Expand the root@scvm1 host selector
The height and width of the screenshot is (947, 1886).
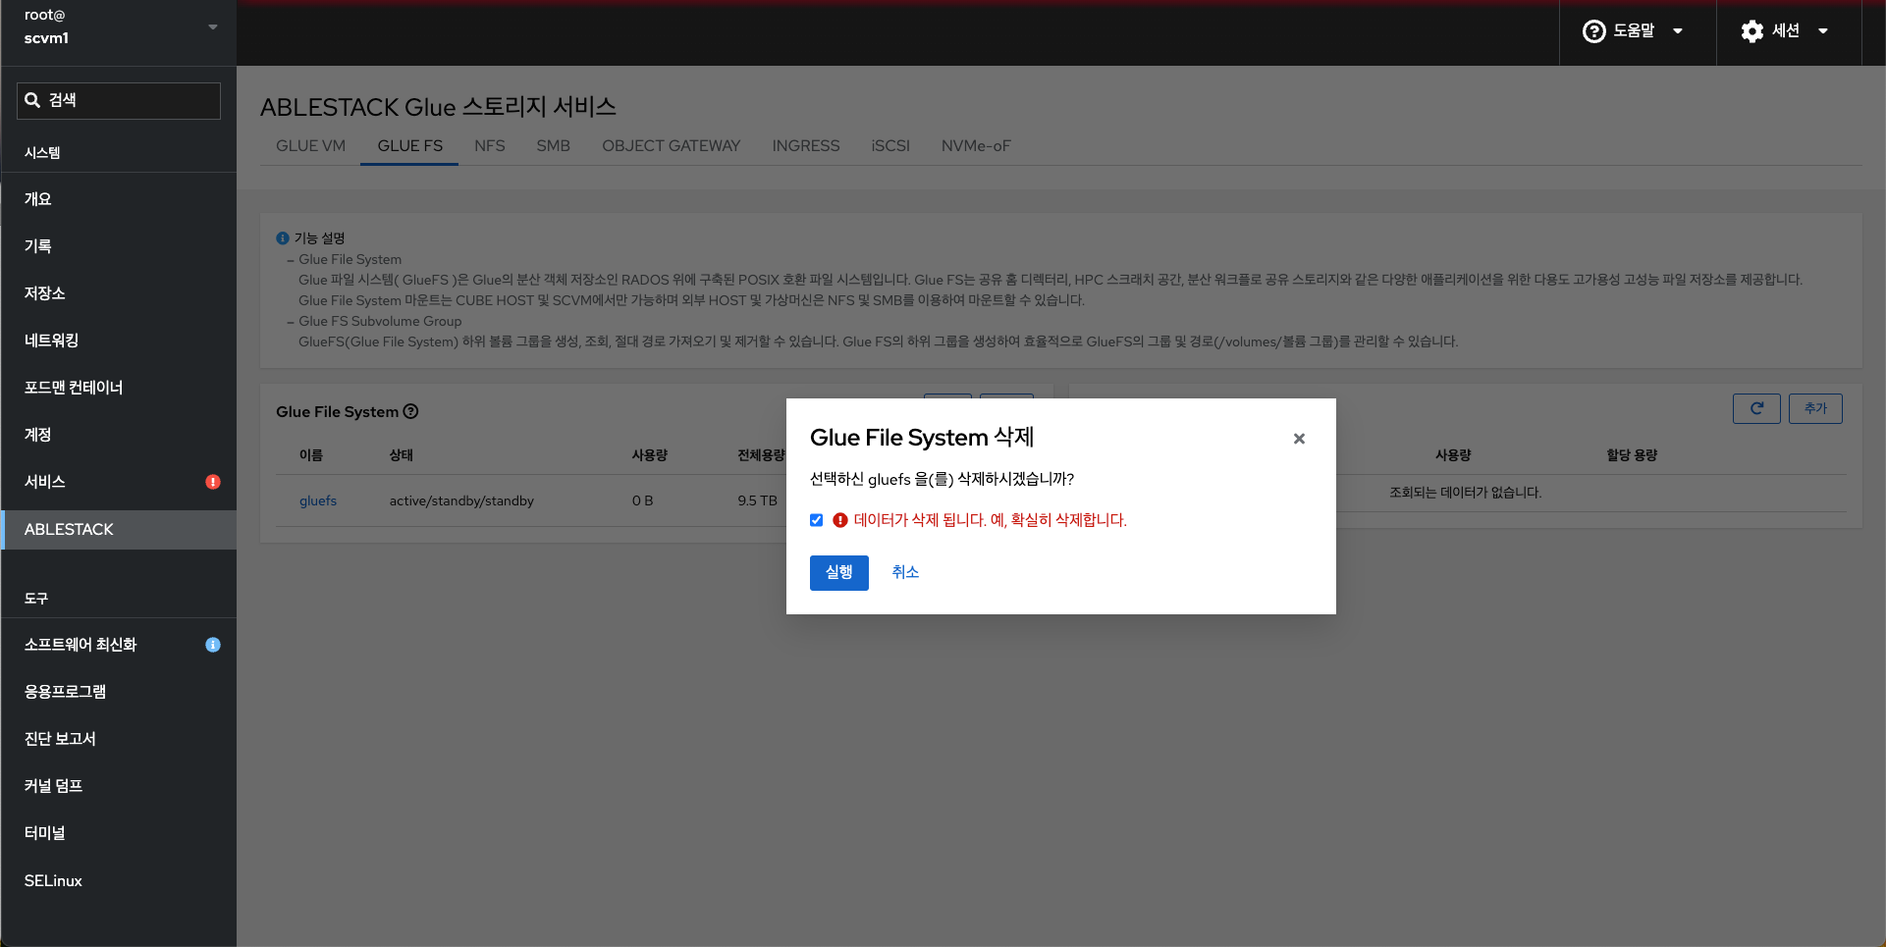click(x=119, y=27)
